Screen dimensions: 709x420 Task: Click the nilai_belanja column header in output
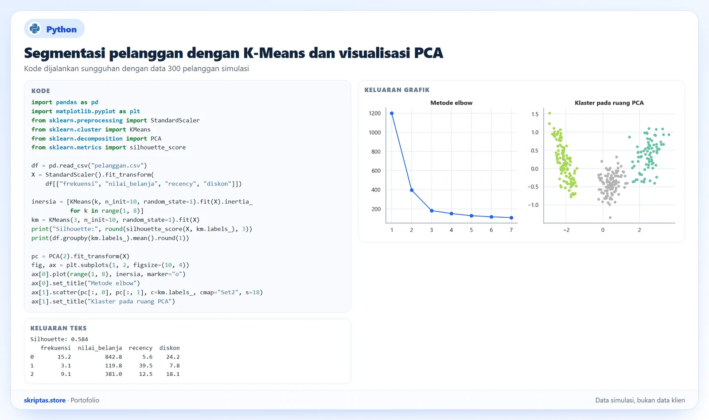[x=100, y=348]
